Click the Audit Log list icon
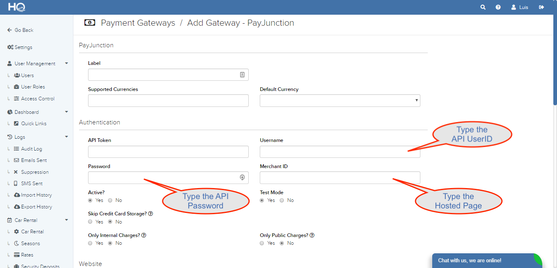Viewport: 557px width, 268px height. click(16, 149)
